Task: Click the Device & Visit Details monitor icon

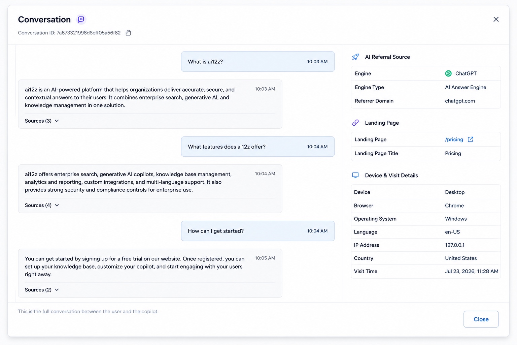Action: pos(355,176)
